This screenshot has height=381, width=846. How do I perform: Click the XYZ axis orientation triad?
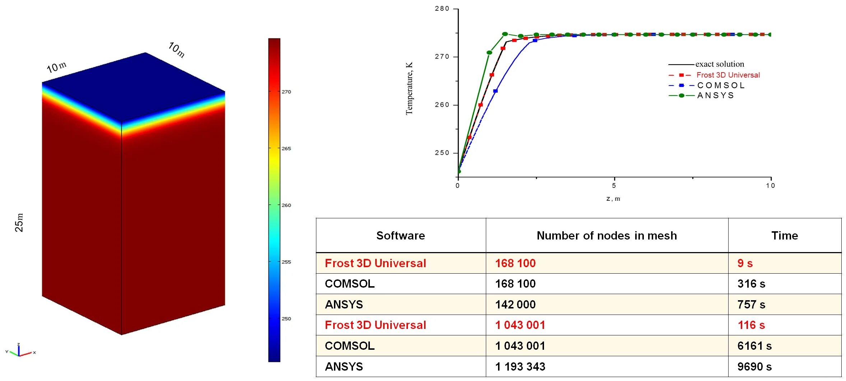[20, 350]
